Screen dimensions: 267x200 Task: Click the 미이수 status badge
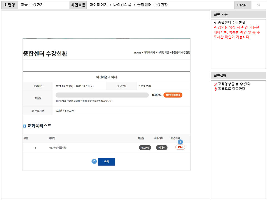tap(162, 147)
